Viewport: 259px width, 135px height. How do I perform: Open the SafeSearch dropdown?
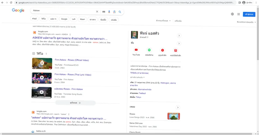(x=246, y=22)
